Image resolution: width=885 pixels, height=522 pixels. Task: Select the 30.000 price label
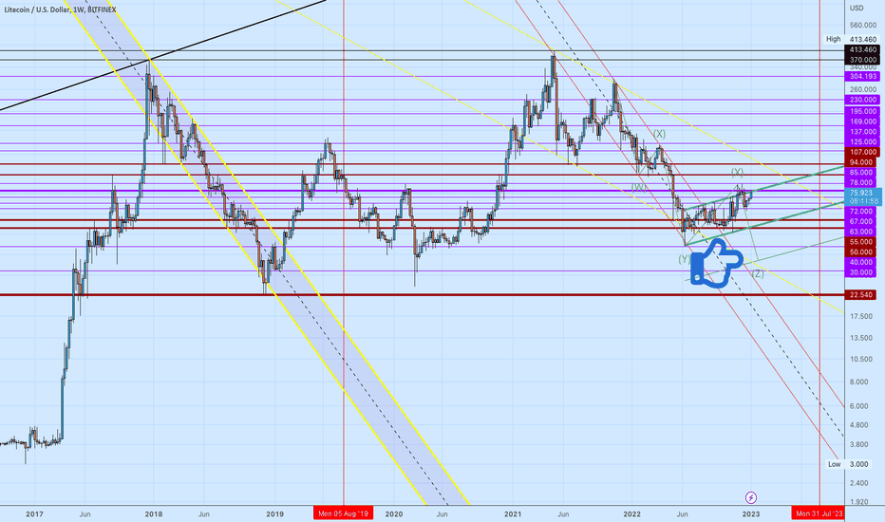pyautogui.click(x=862, y=272)
